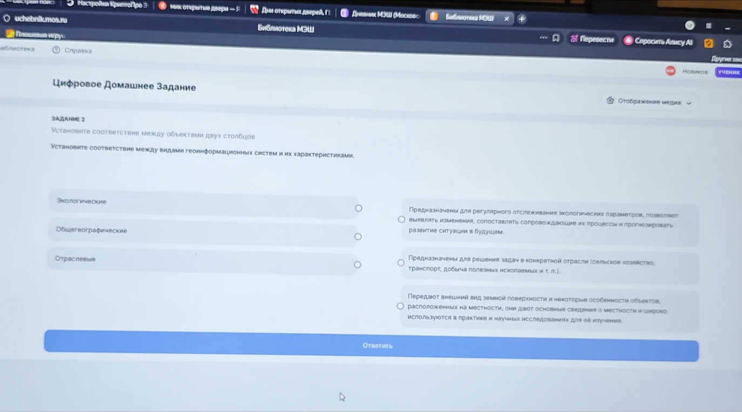
Task: Open the browser extensions puzzle icon
Action: [727, 44]
